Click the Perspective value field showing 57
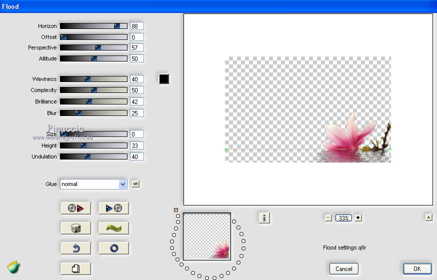 coord(137,47)
